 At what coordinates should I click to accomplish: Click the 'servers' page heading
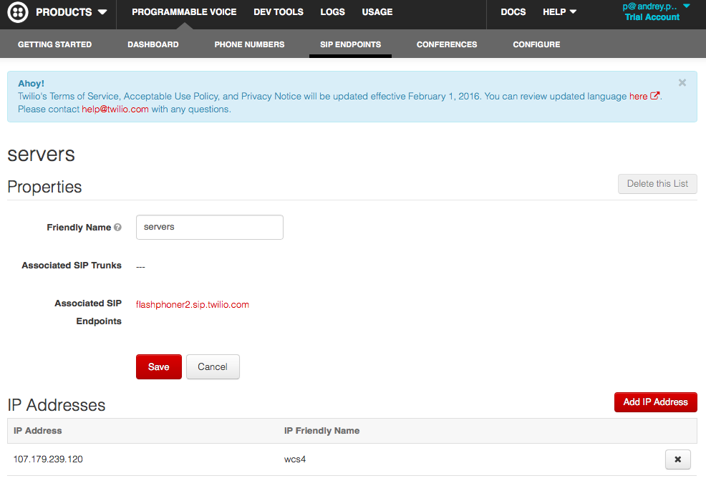point(41,155)
